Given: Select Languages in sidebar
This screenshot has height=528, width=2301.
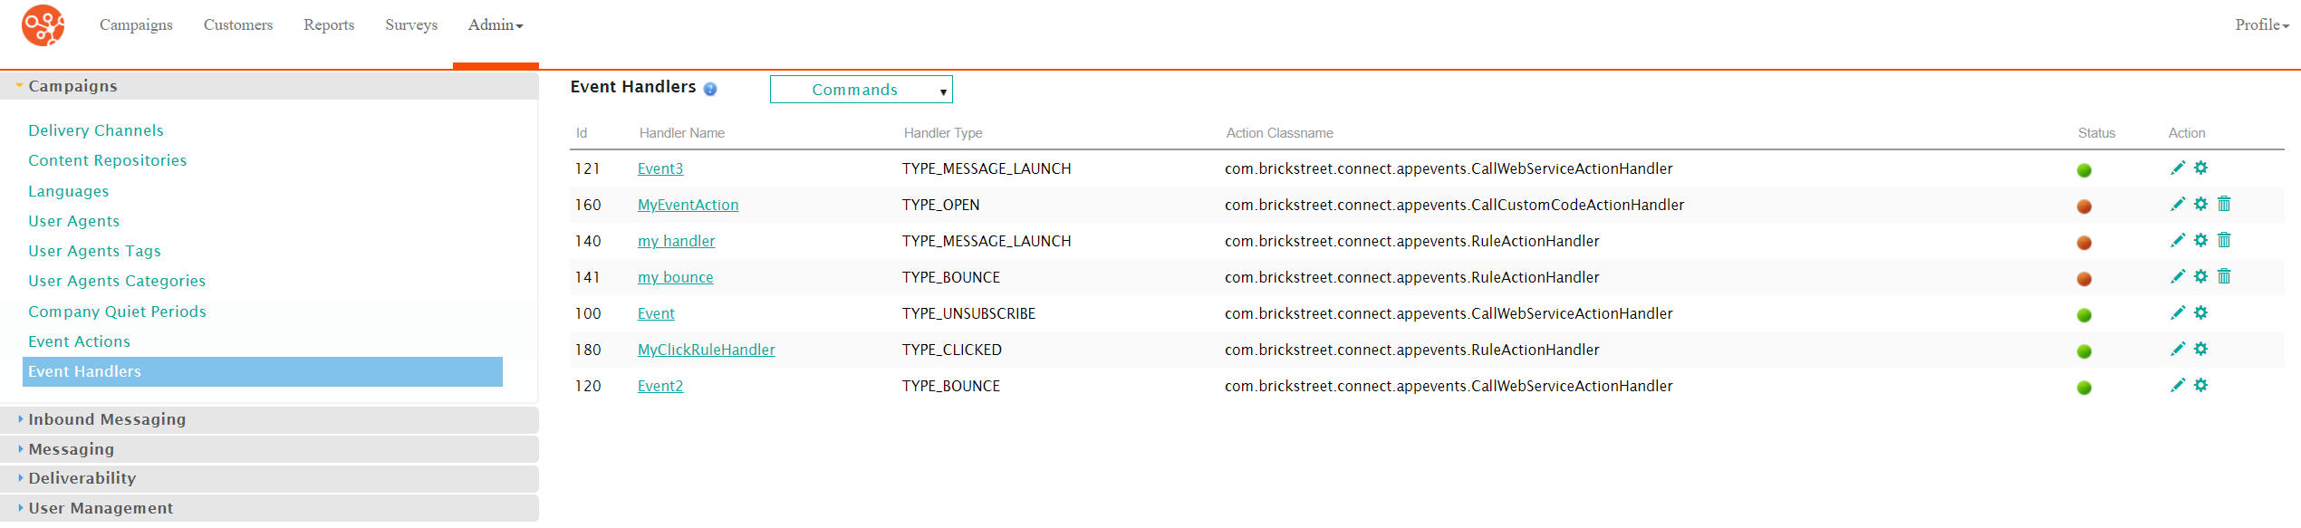Looking at the screenshot, I should [69, 191].
